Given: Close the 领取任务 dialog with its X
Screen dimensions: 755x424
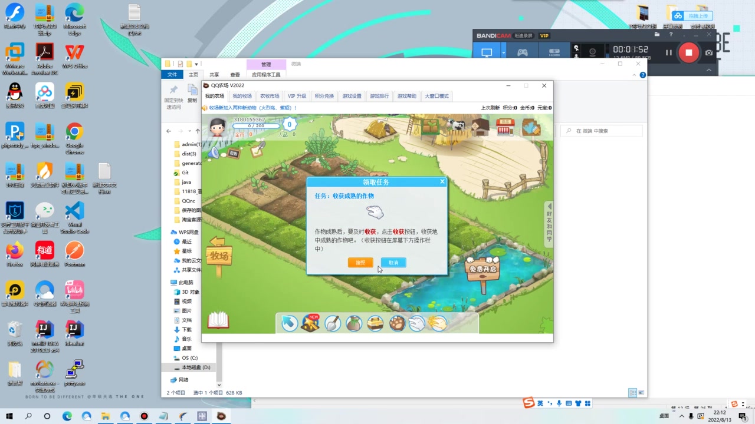Looking at the screenshot, I should pyautogui.click(x=442, y=182).
